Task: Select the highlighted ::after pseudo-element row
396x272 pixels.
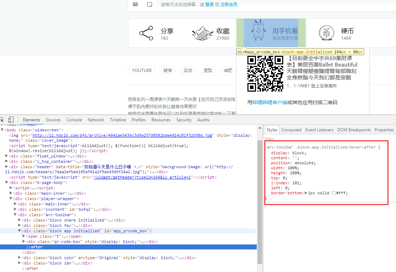Action: pyautogui.click(x=128, y=247)
